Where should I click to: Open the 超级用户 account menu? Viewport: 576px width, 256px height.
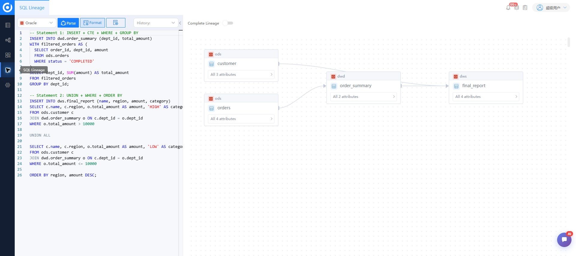pyautogui.click(x=551, y=7)
